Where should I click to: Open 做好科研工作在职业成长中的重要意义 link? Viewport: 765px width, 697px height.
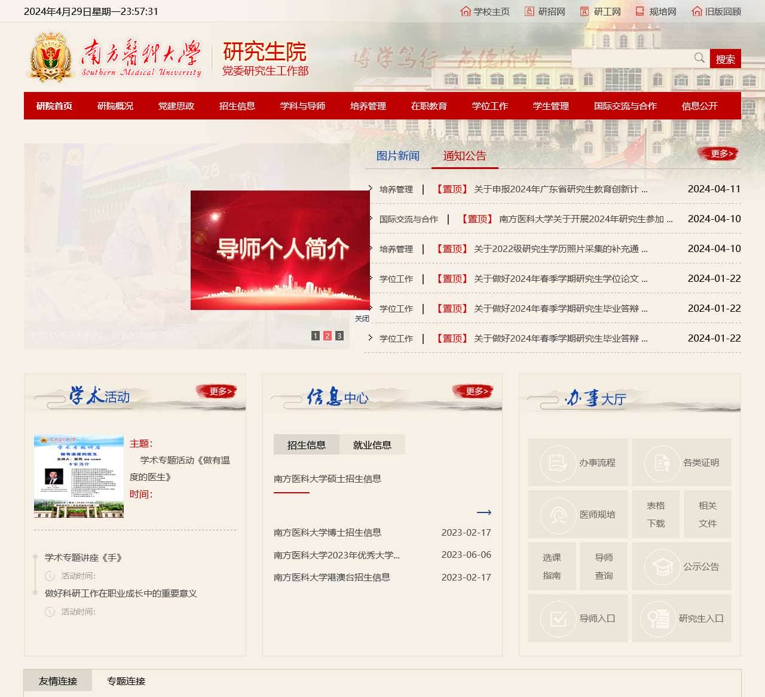click(x=121, y=594)
